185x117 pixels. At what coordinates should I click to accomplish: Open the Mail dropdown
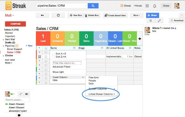click(x=9, y=15)
